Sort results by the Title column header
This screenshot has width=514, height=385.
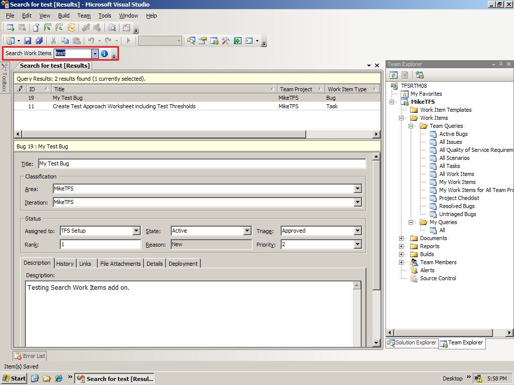coord(164,89)
